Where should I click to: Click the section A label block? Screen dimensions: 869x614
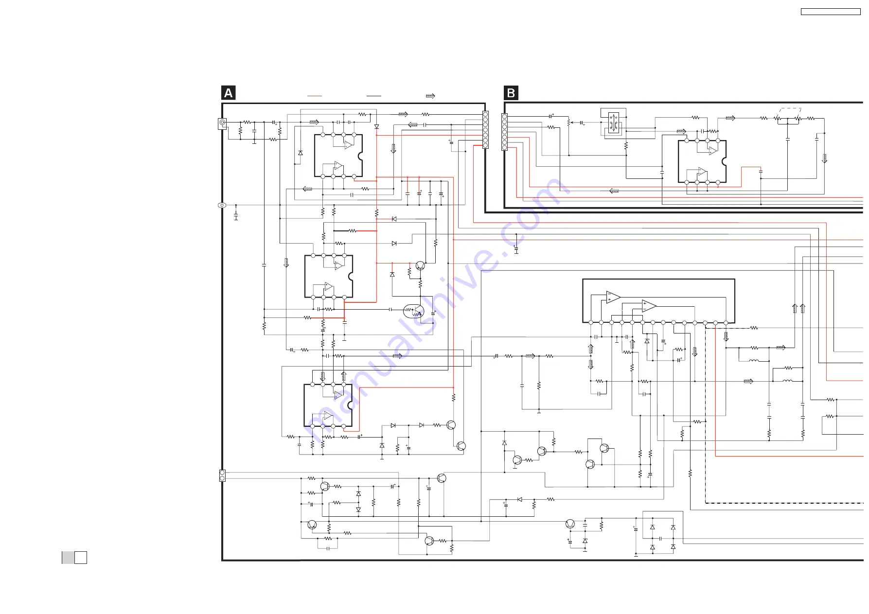(x=229, y=93)
